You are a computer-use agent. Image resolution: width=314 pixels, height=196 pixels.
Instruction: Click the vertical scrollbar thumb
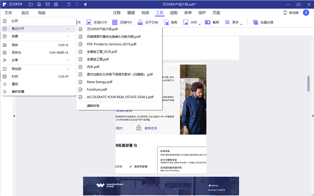pyautogui.click(x=309, y=83)
